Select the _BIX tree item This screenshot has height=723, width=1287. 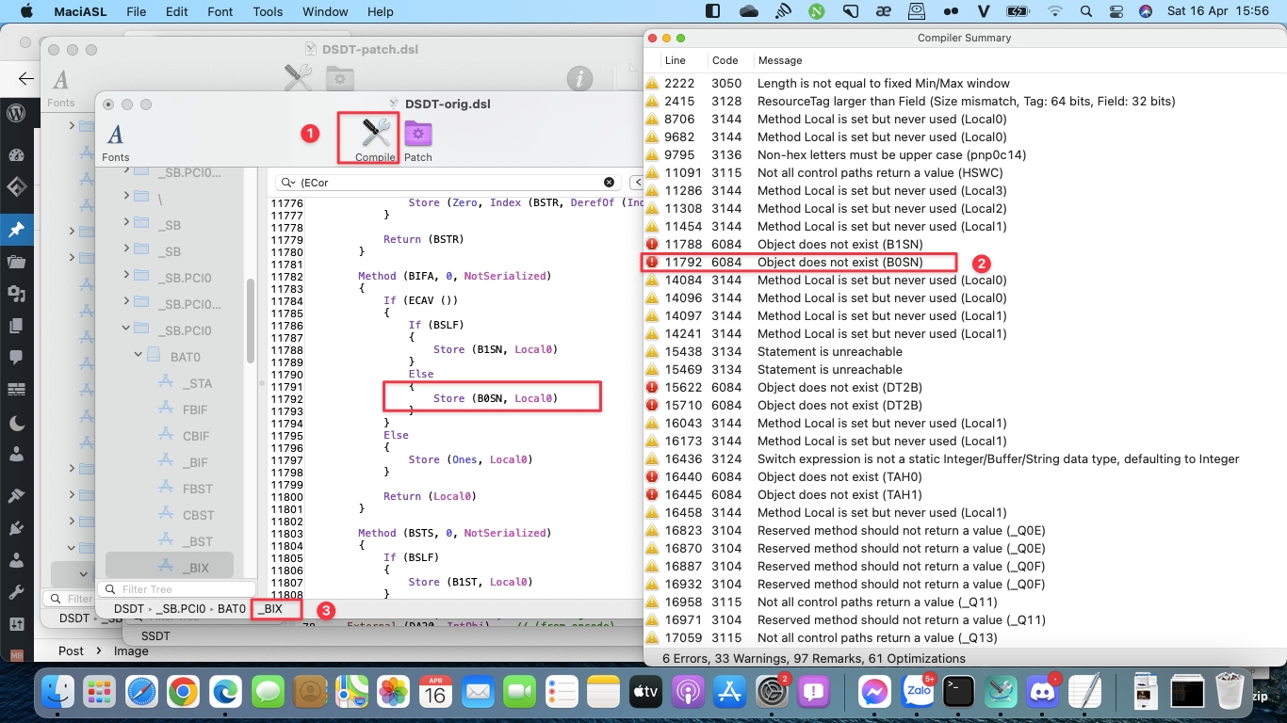pos(196,568)
